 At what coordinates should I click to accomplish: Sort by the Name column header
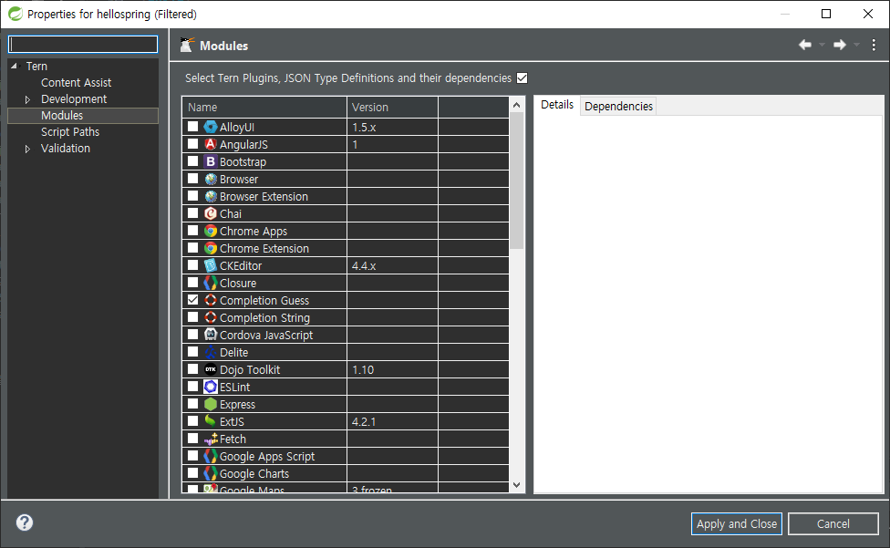(x=264, y=108)
